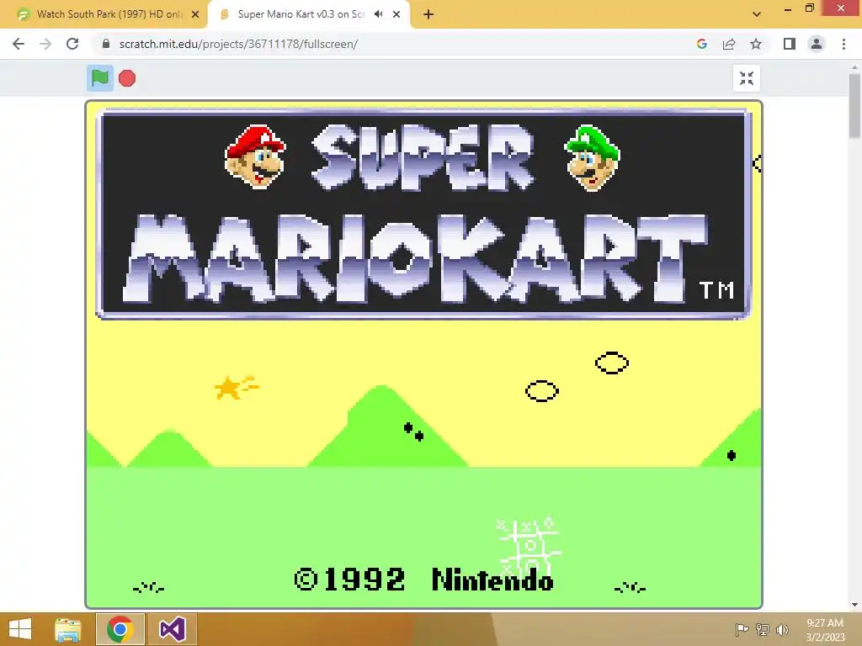Viewport: 862px width, 646px height.
Task: Click Chrome taskbar icon
Action: click(120, 629)
